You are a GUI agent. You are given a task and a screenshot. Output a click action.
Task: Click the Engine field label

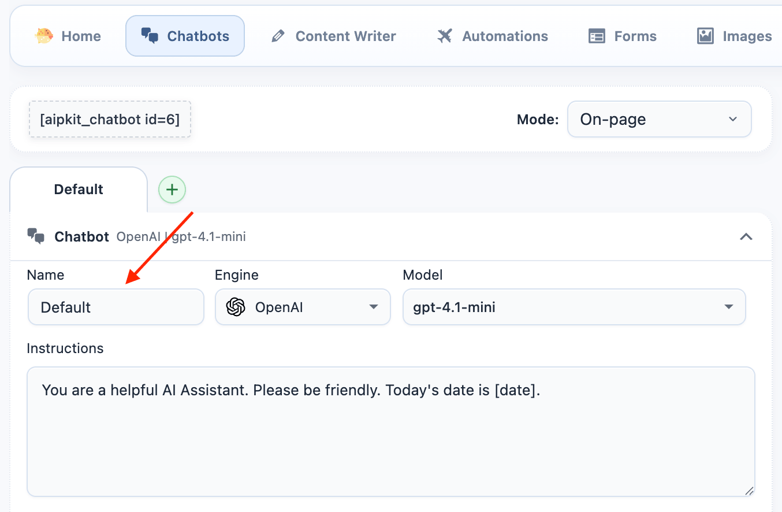[x=236, y=275]
